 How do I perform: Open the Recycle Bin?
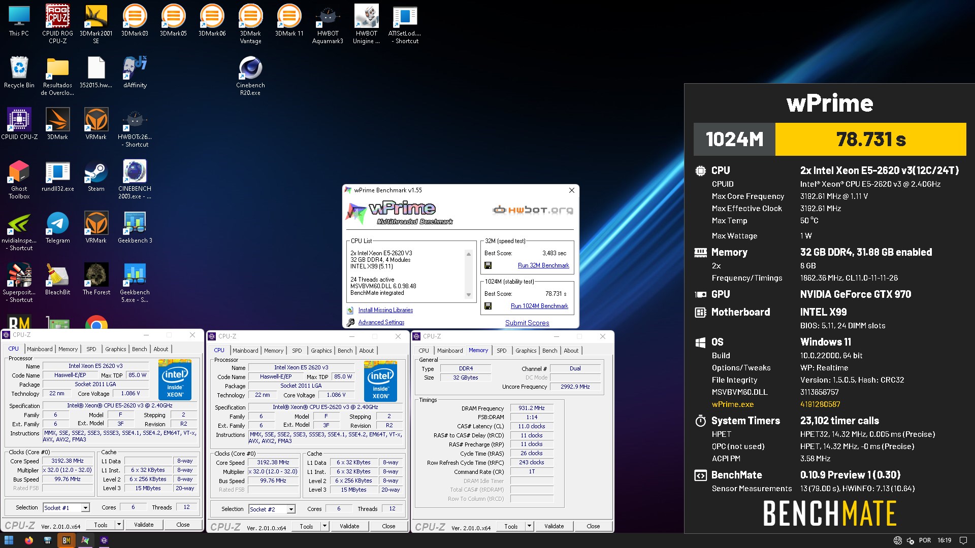pos(19,72)
